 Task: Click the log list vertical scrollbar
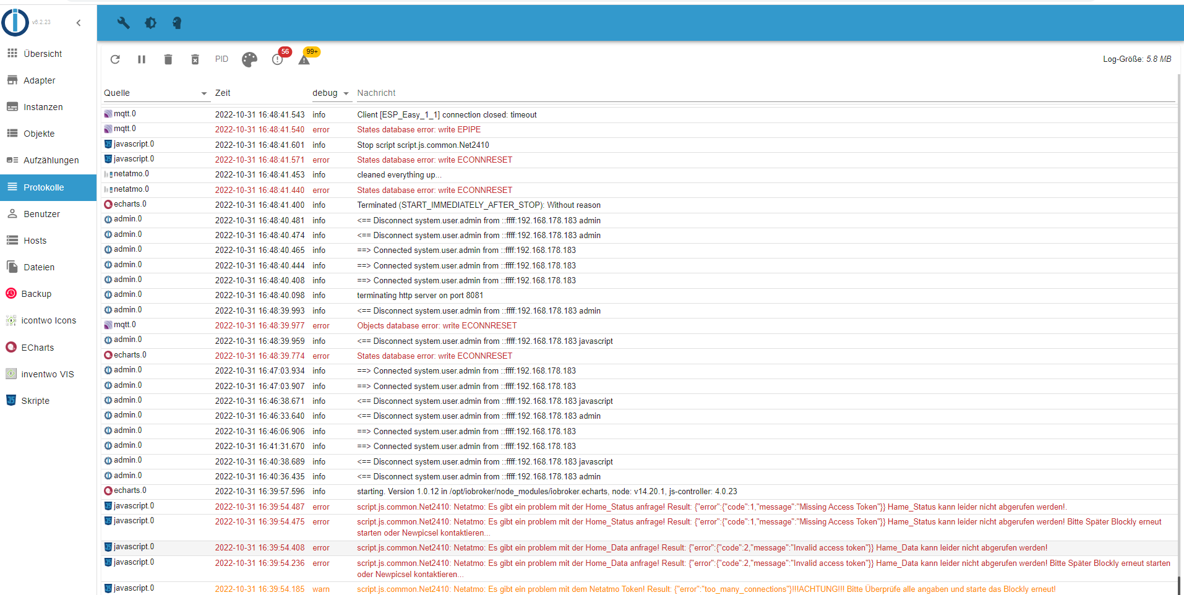pos(1180,334)
